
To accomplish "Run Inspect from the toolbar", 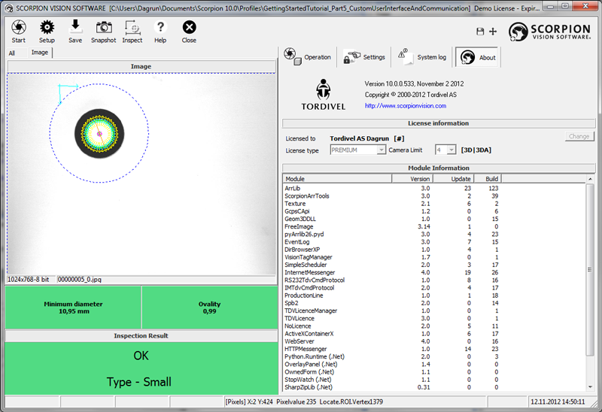I will [132, 31].
